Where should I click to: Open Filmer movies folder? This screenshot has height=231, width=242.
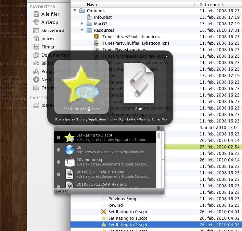coord(44,47)
